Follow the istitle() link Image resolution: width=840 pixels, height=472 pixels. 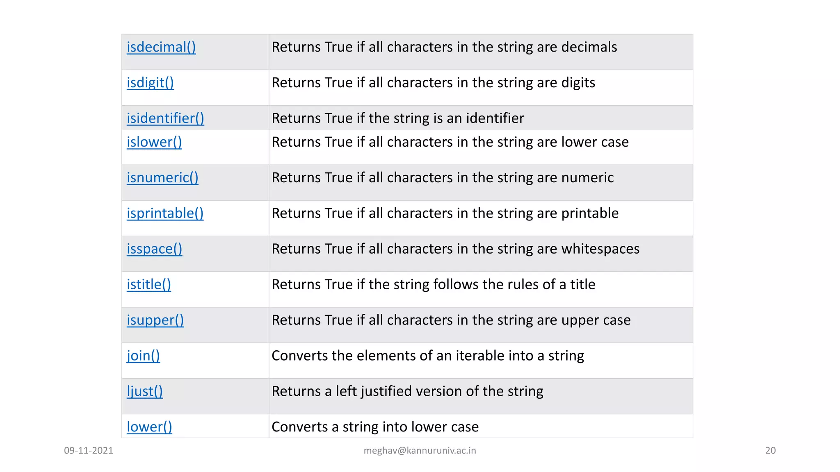coord(148,285)
